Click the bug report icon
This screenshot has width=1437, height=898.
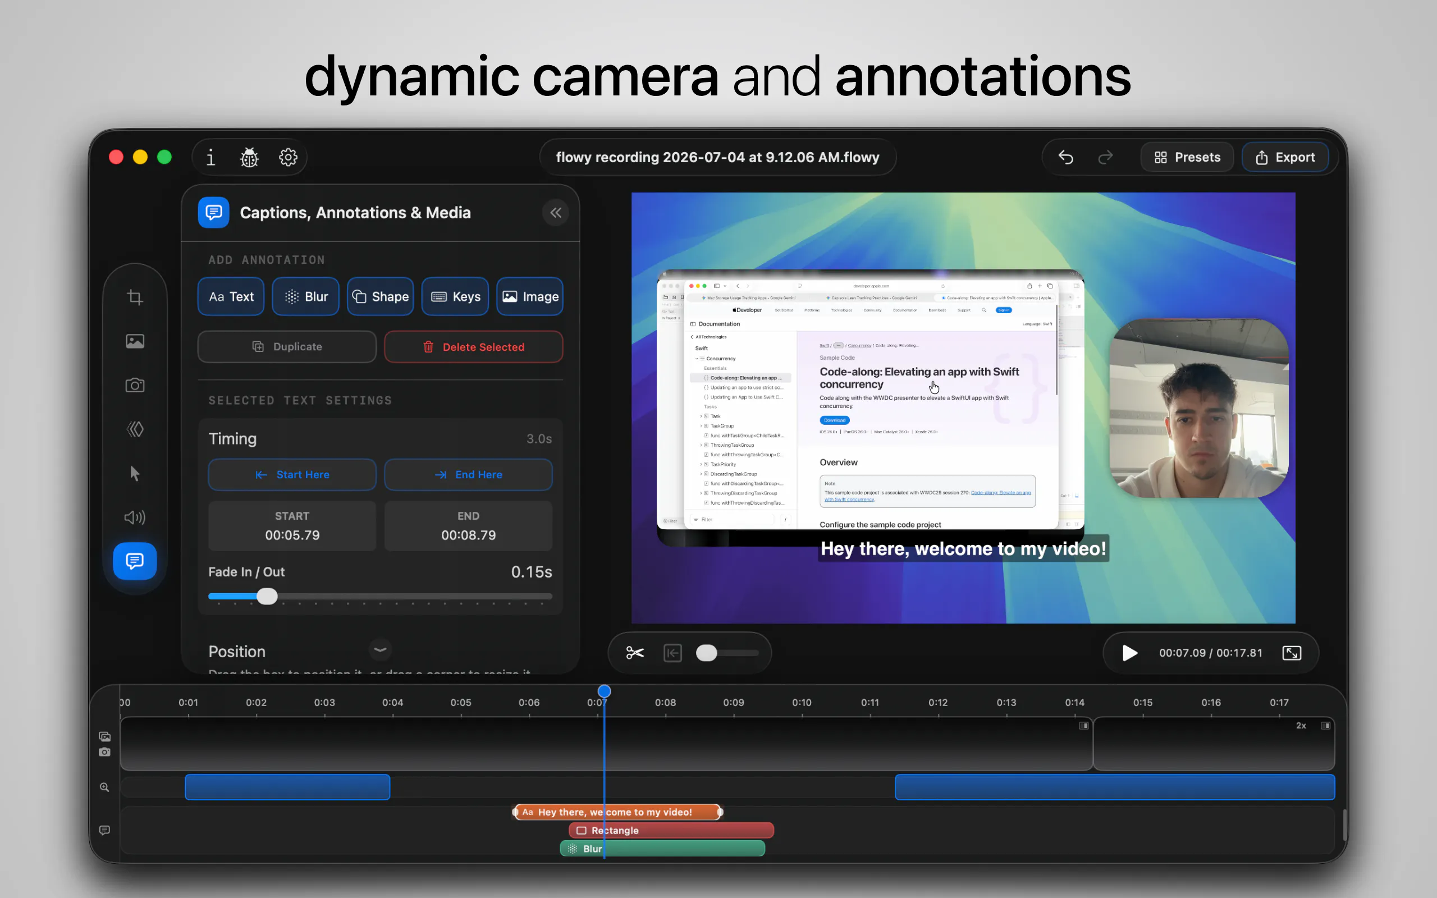click(249, 157)
